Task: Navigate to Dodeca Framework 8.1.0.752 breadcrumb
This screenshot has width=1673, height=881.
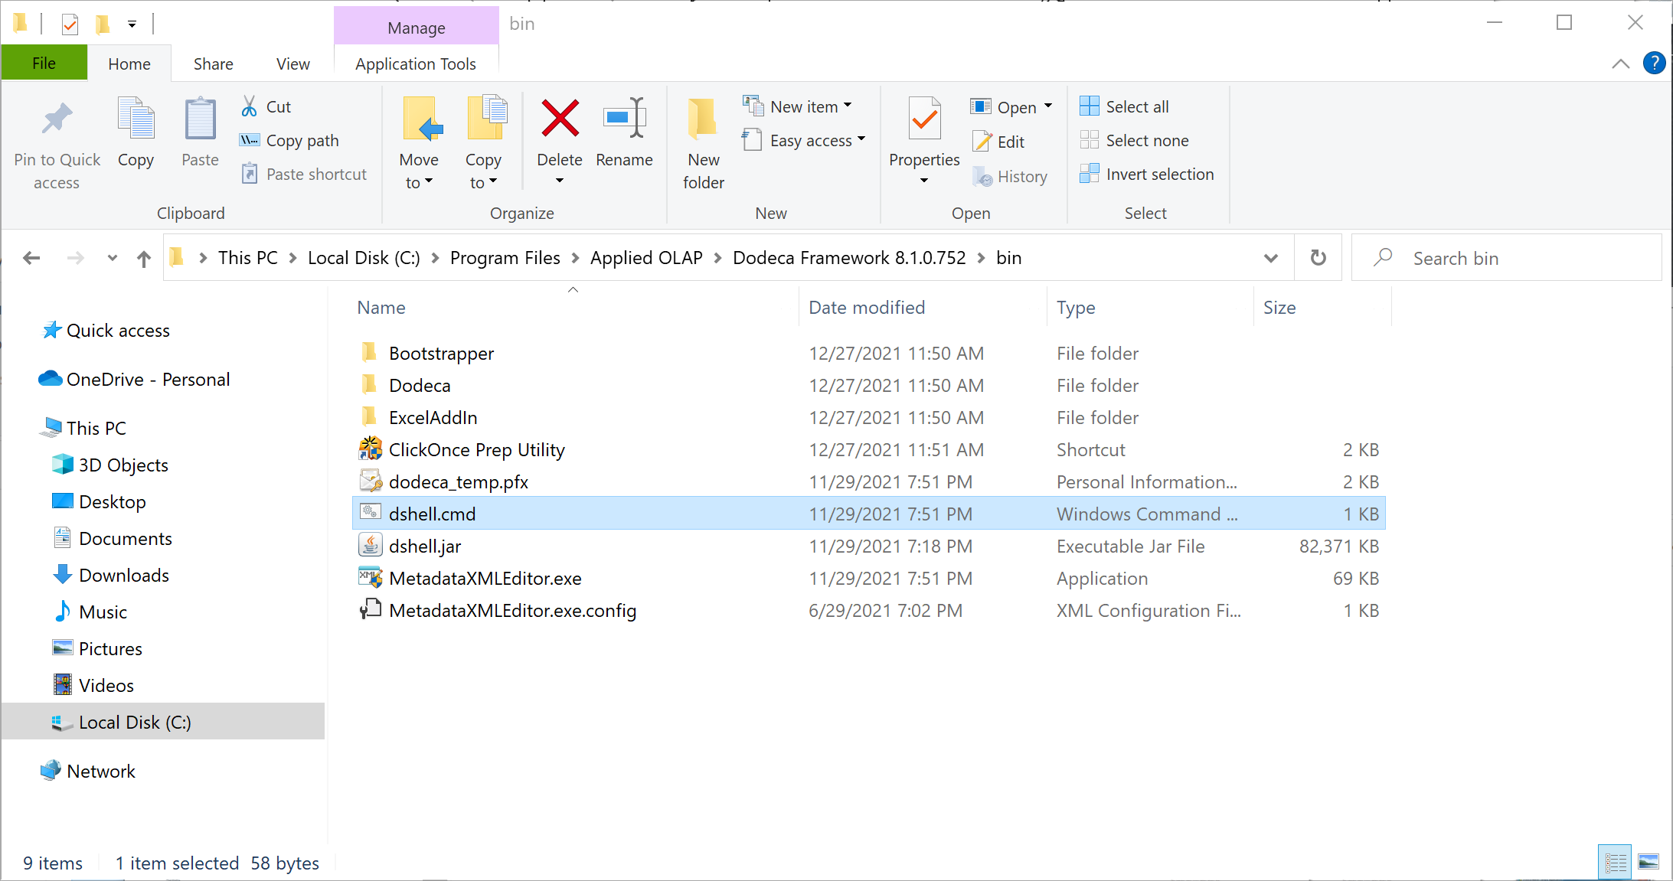Action: tap(849, 258)
